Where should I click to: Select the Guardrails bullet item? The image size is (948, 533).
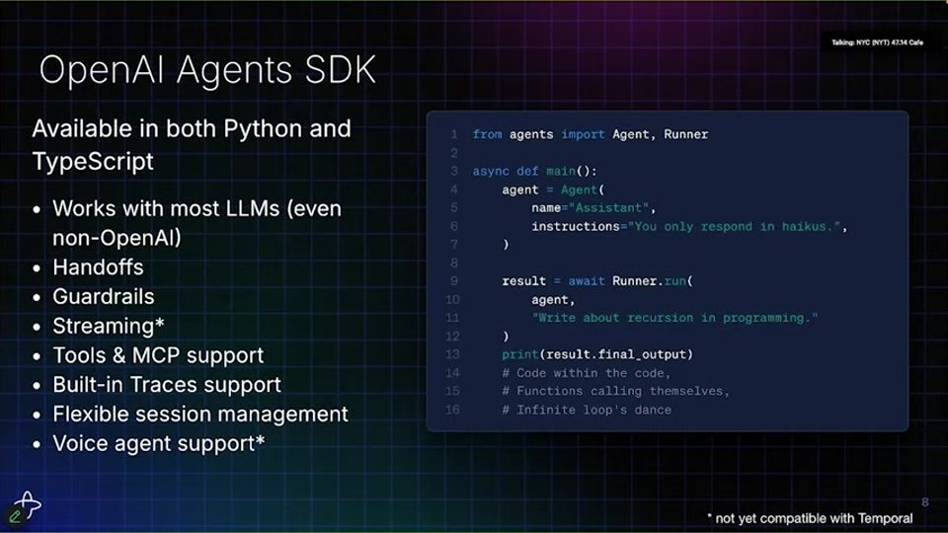pyautogui.click(x=104, y=297)
